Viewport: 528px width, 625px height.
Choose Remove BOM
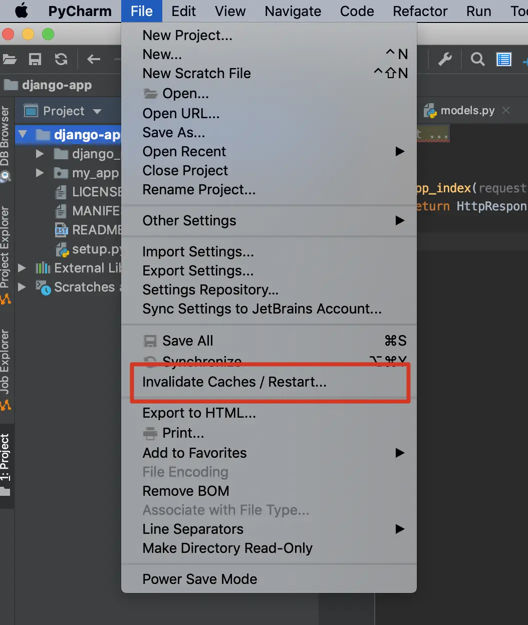click(269, 491)
